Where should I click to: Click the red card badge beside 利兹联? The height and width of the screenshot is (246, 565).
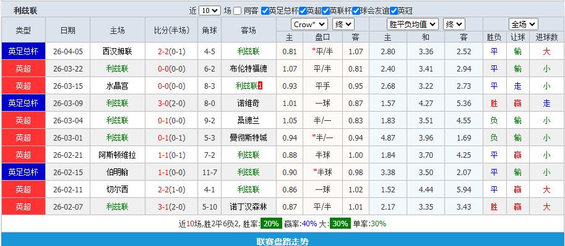click(x=261, y=86)
